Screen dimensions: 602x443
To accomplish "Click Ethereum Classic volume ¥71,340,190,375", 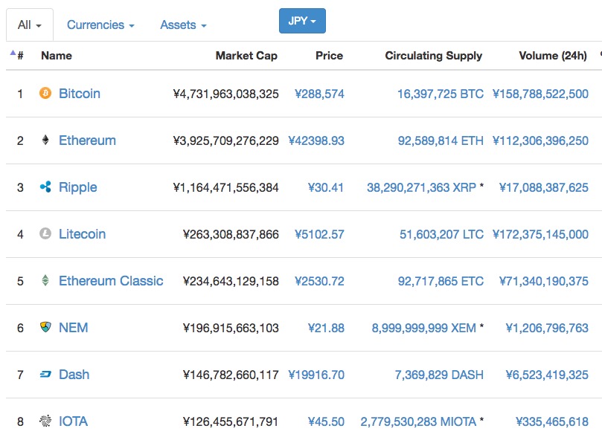I will (x=543, y=281).
